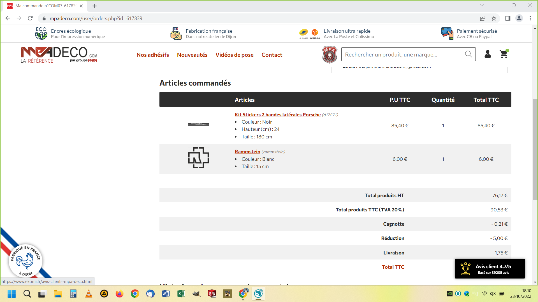Click the Total produits HT amount 76,17 €
This screenshot has width=538, height=302.
tap(500, 195)
